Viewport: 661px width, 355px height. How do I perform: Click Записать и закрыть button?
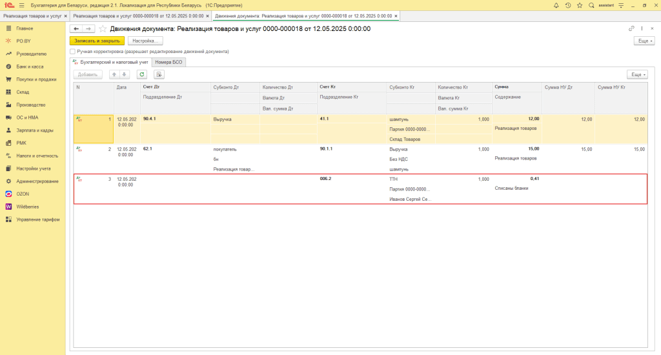97,41
